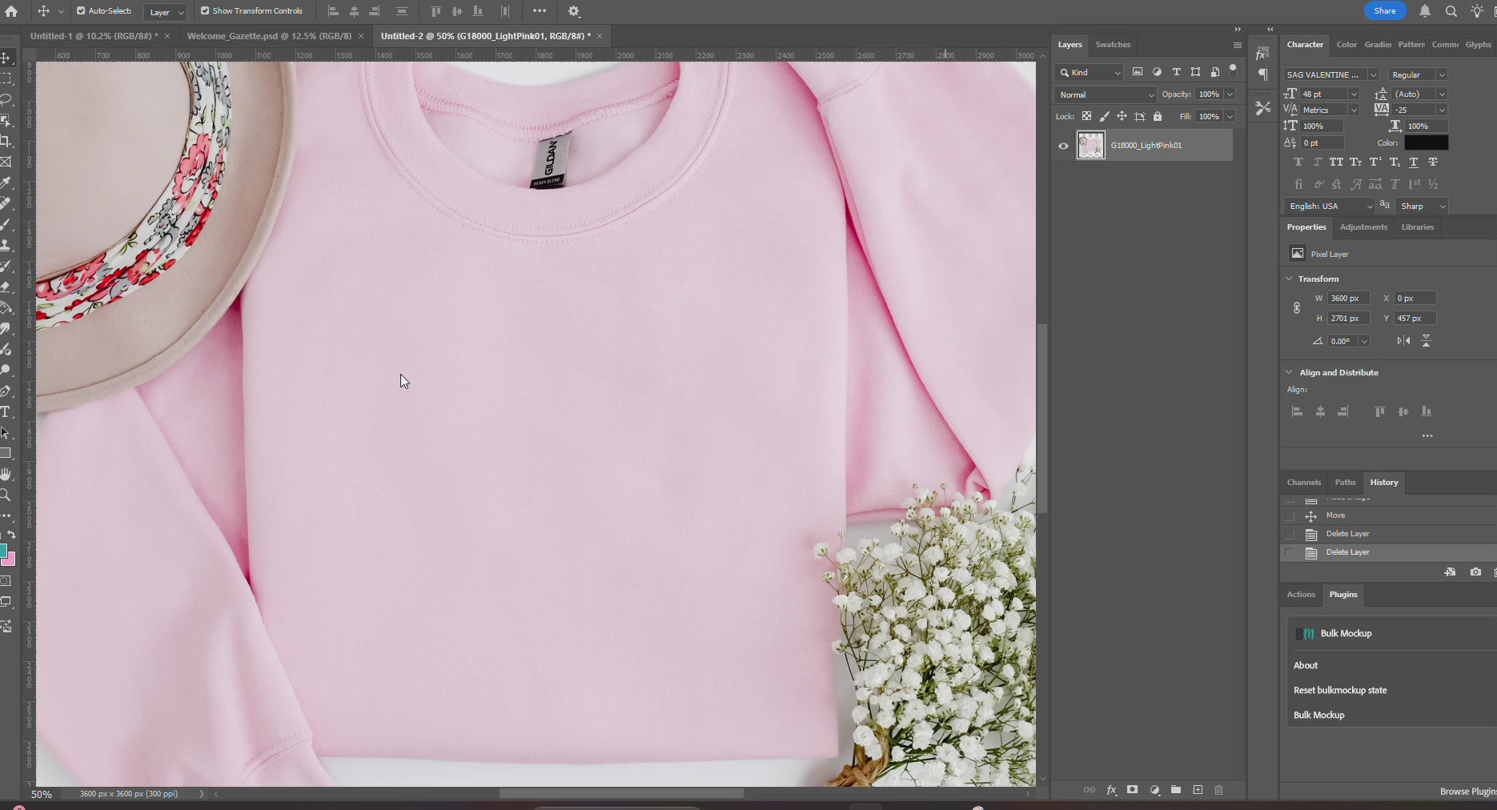The width and height of the screenshot is (1497, 810).
Task: Hide the G18000_LightPink01 layer
Action: click(1063, 146)
